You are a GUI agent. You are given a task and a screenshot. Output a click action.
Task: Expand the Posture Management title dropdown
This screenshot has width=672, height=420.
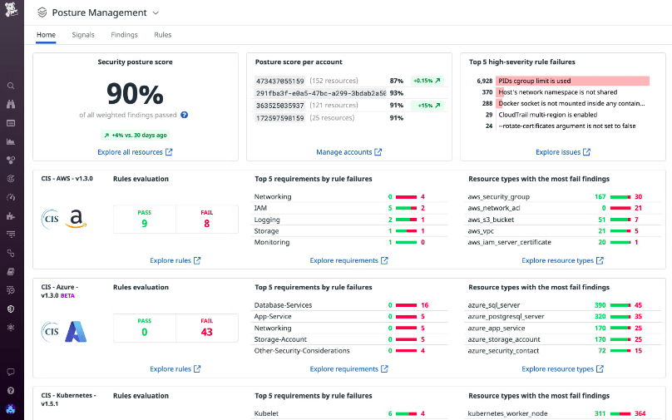pyautogui.click(x=156, y=12)
